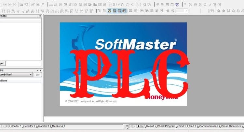This screenshot has height=132, width=244.
Task: Switch to the Monitor 1 tab
Action: pyautogui.click(x=16, y=126)
